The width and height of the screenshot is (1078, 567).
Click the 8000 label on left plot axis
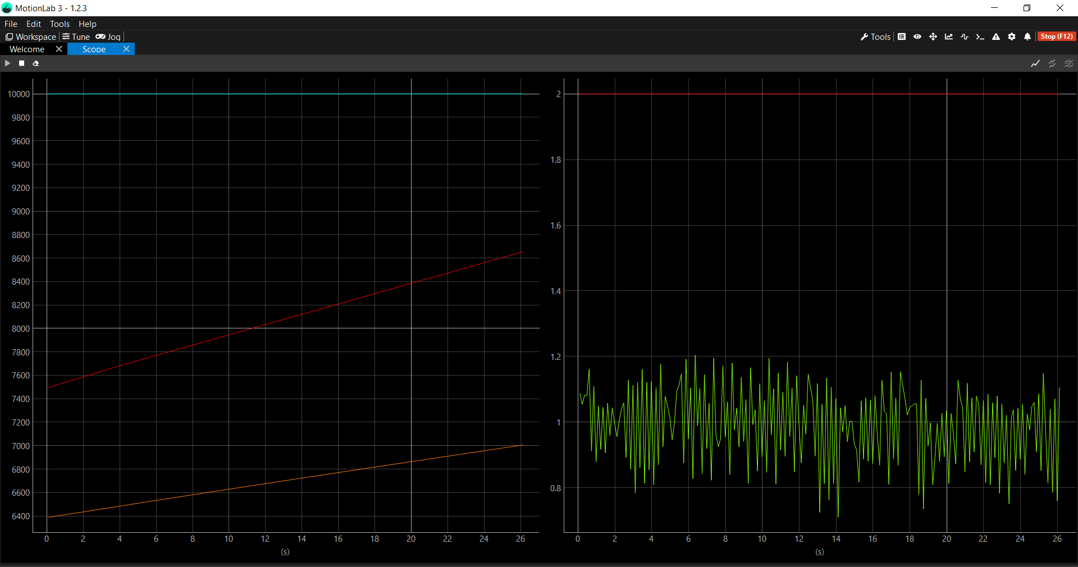point(21,329)
